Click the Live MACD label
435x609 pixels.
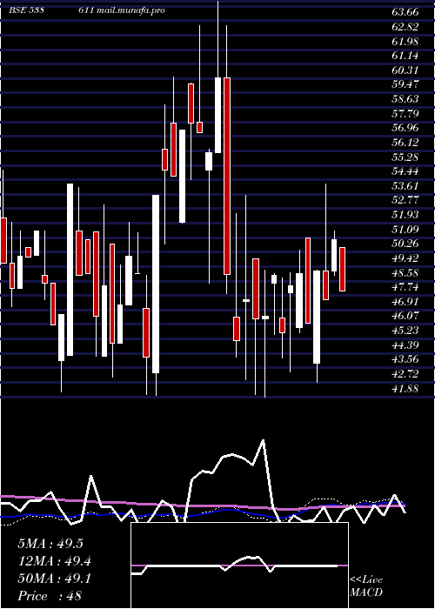366,586
